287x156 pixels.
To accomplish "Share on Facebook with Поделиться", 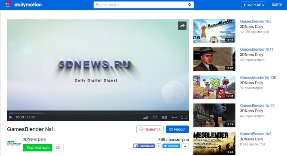I will (x=144, y=146).
